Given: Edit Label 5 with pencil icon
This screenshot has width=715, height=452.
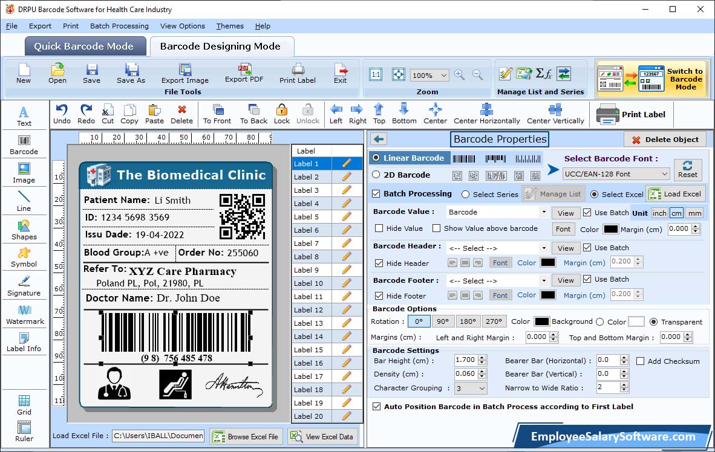Looking at the screenshot, I should pos(347,216).
